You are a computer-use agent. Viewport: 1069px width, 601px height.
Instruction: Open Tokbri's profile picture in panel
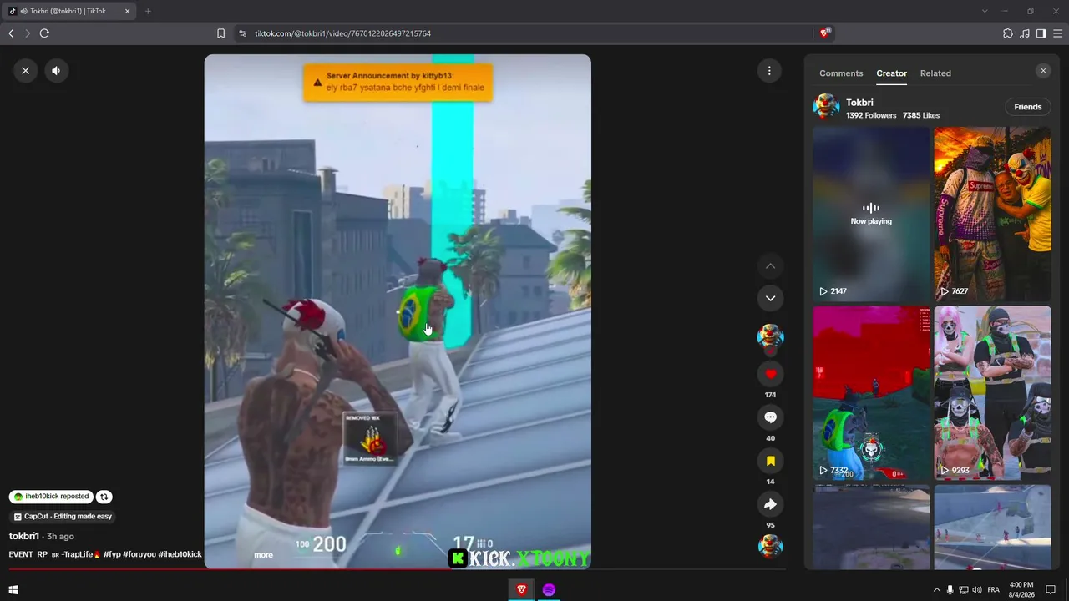click(826, 107)
